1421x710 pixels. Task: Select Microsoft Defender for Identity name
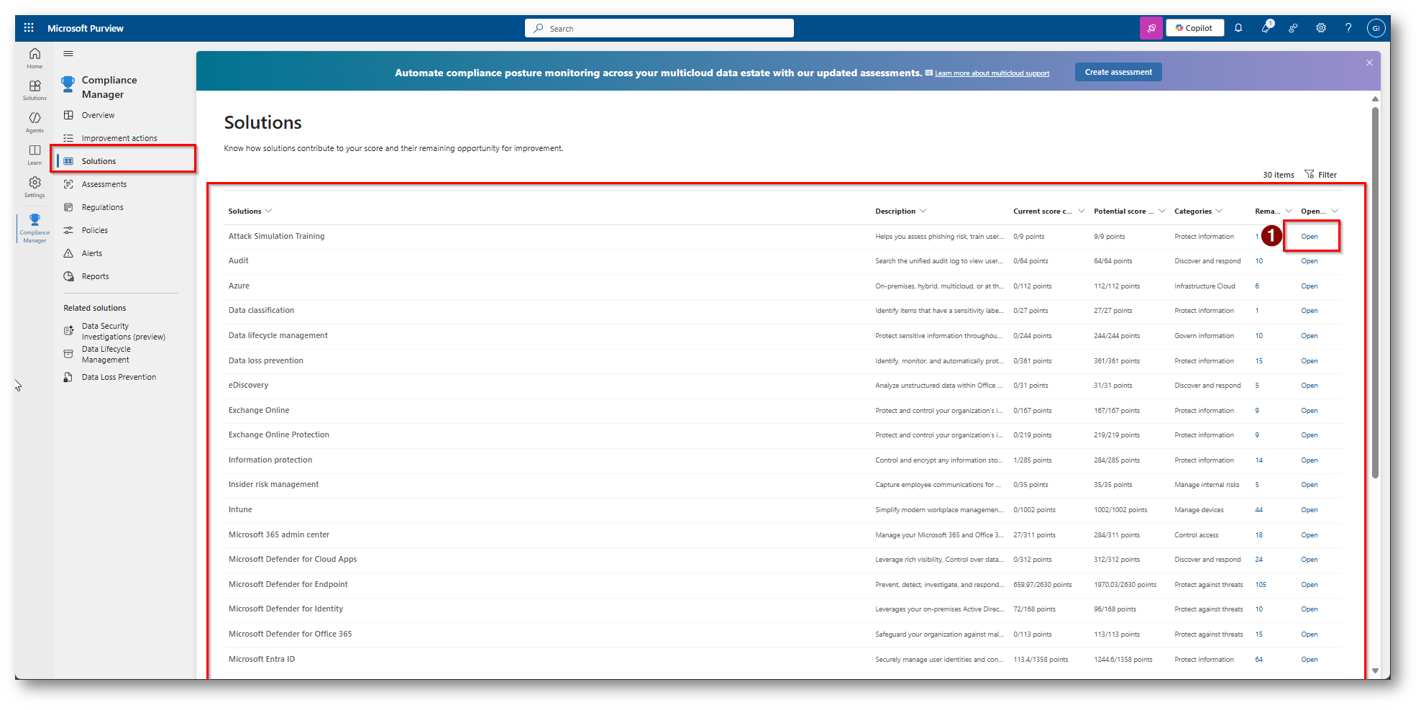285,609
